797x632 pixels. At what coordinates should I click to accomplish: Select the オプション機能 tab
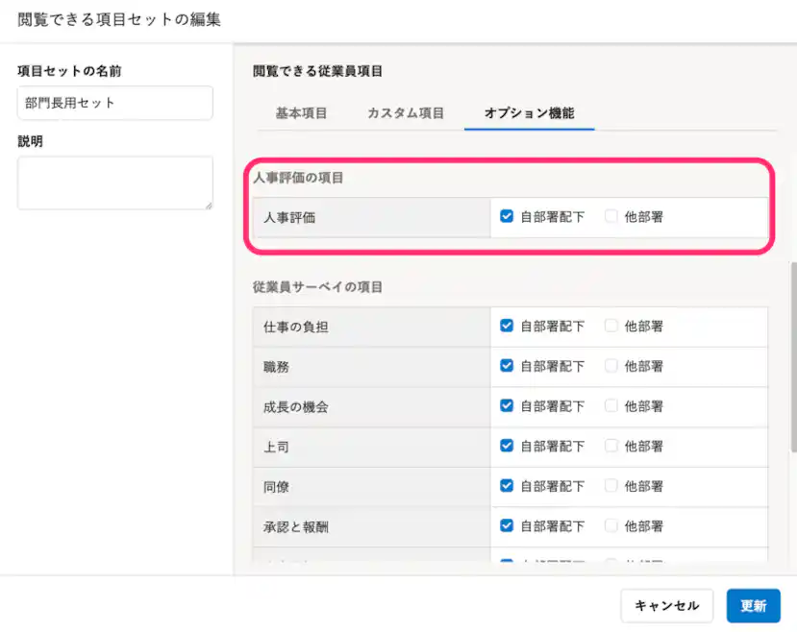(529, 112)
